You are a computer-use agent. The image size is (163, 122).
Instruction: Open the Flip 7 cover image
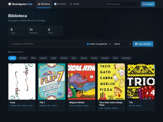(x=52, y=82)
